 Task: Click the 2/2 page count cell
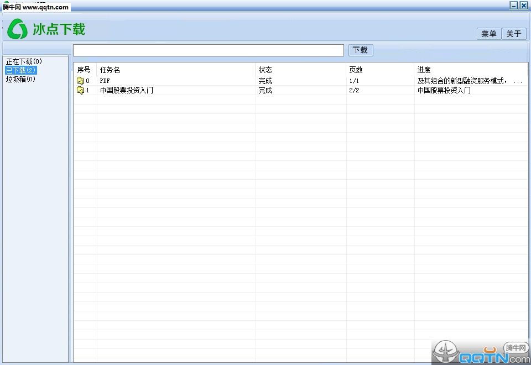[354, 90]
